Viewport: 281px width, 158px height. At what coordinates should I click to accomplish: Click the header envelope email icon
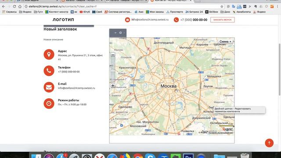[x=127, y=20]
